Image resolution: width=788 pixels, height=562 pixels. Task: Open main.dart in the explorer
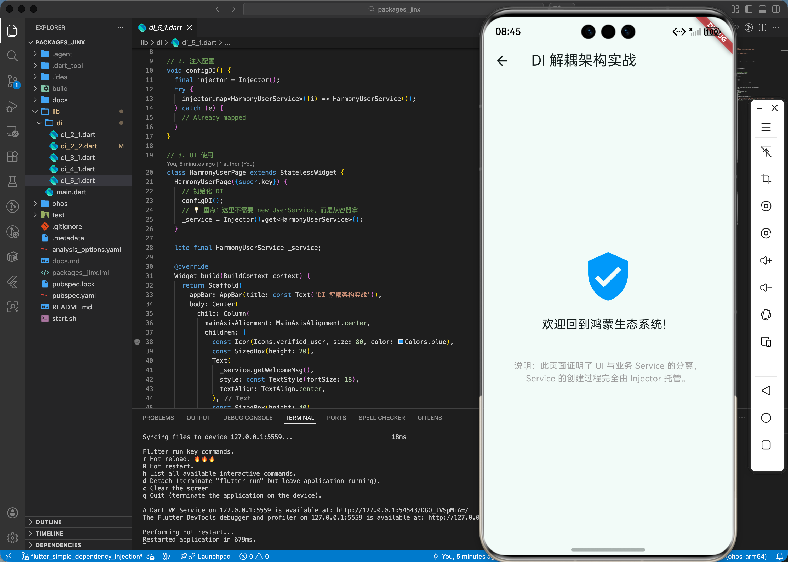tap(71, 192)
